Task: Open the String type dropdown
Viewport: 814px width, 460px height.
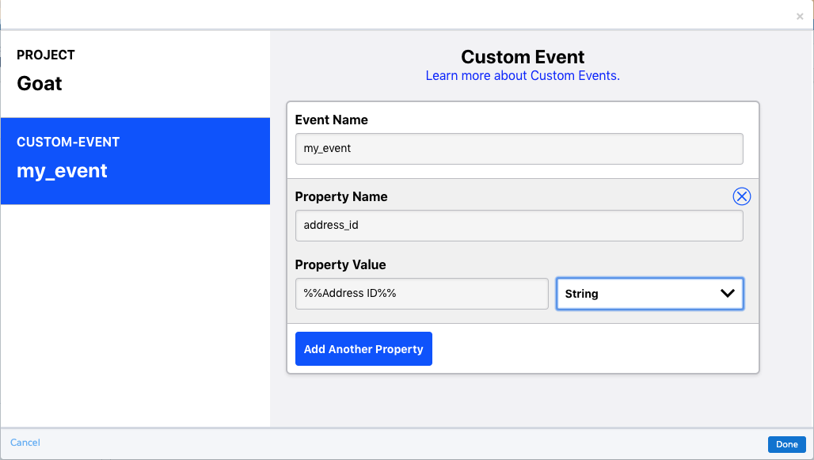Action: [x=649, y=294]
